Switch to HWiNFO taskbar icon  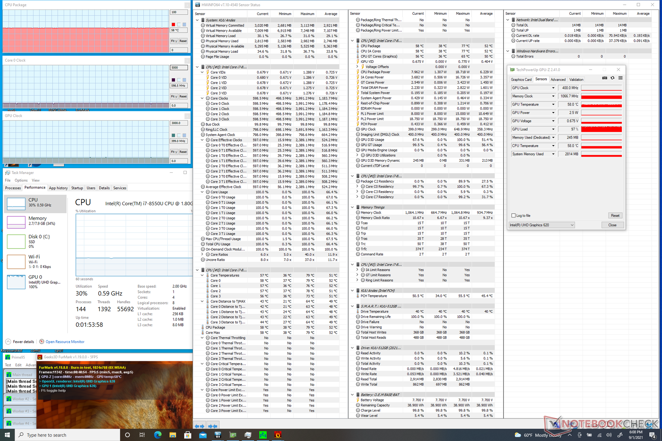click(218, 435)
